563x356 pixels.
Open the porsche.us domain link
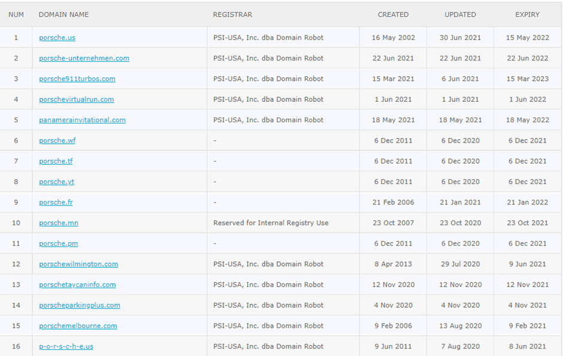pos(57,38)
